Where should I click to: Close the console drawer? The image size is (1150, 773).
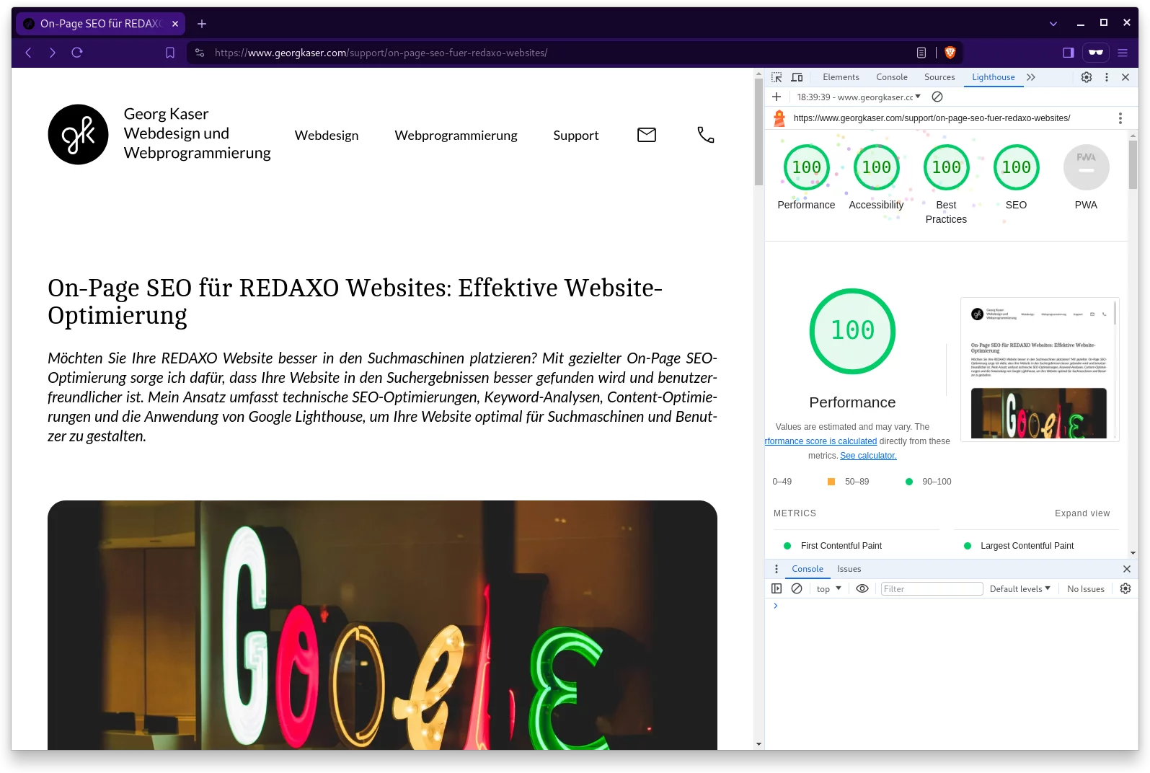[x=1127, y=569]
